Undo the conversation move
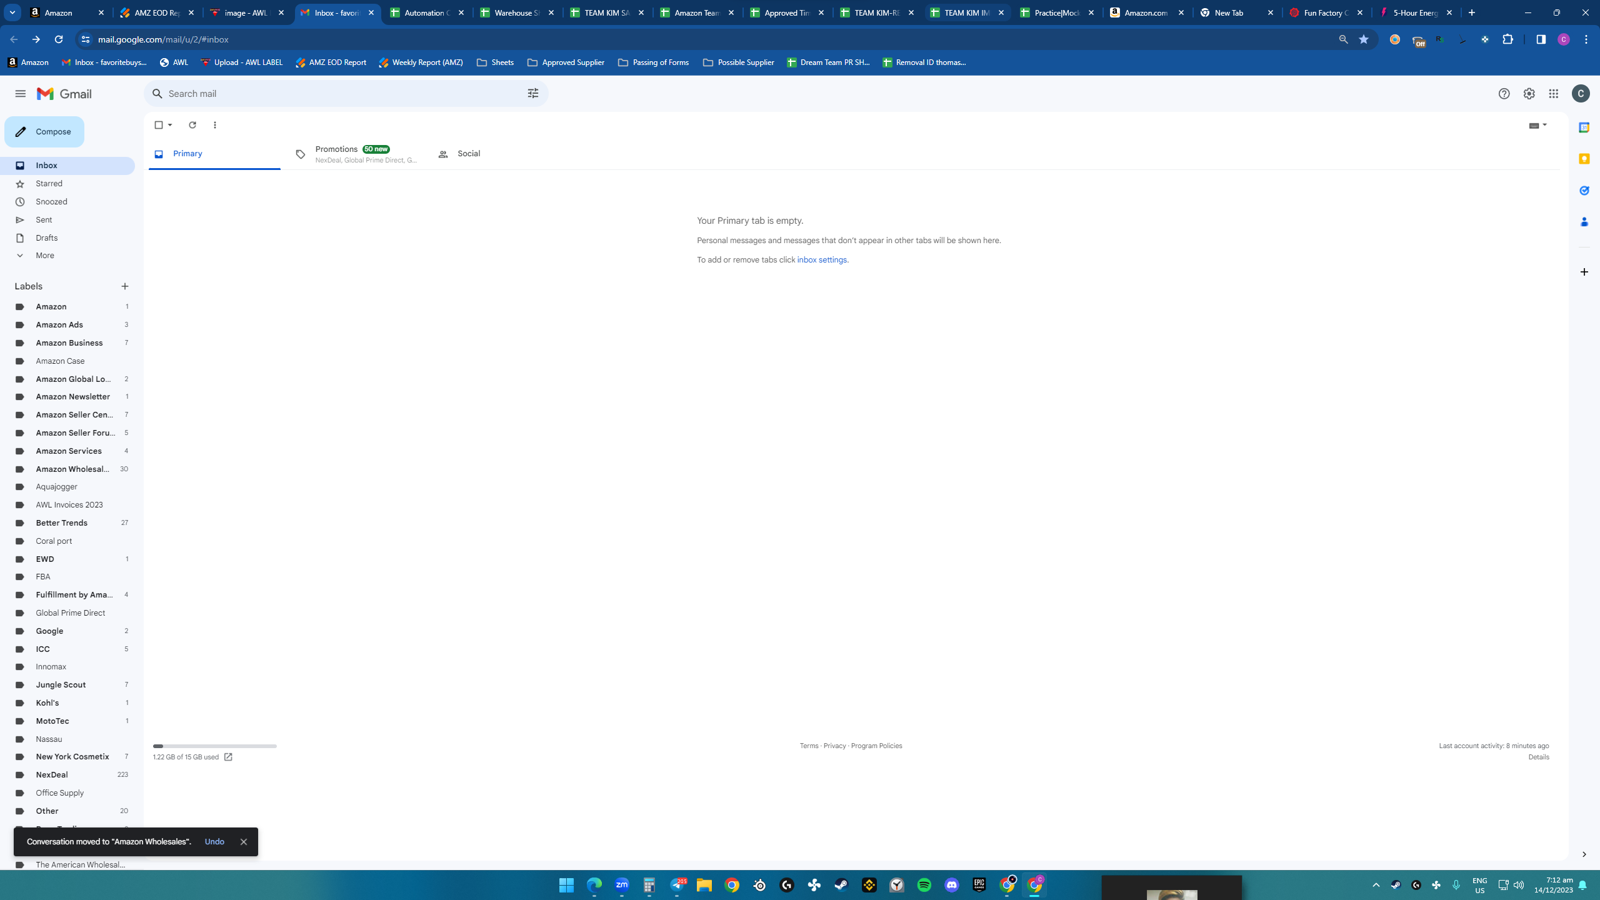This screenshot has height=900, width=1600. (x=214, y=842)
